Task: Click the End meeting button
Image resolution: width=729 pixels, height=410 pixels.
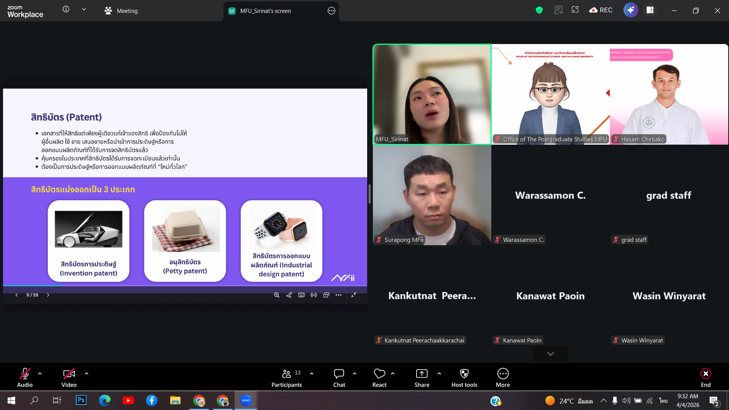Action: pos(705,378)
